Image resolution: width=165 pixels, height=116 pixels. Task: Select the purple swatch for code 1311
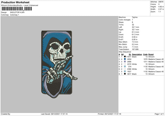[125, 62]
